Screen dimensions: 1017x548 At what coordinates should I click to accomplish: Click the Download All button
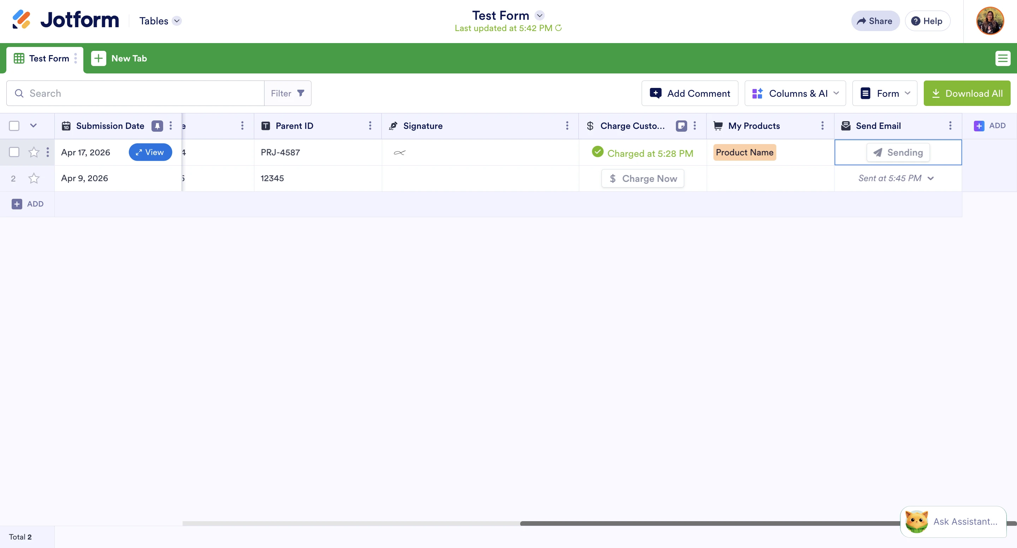pyautogui.click(x=967, y=93)
